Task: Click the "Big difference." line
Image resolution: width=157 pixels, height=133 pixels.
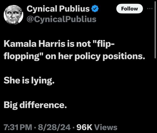Action: pos(35,105)
